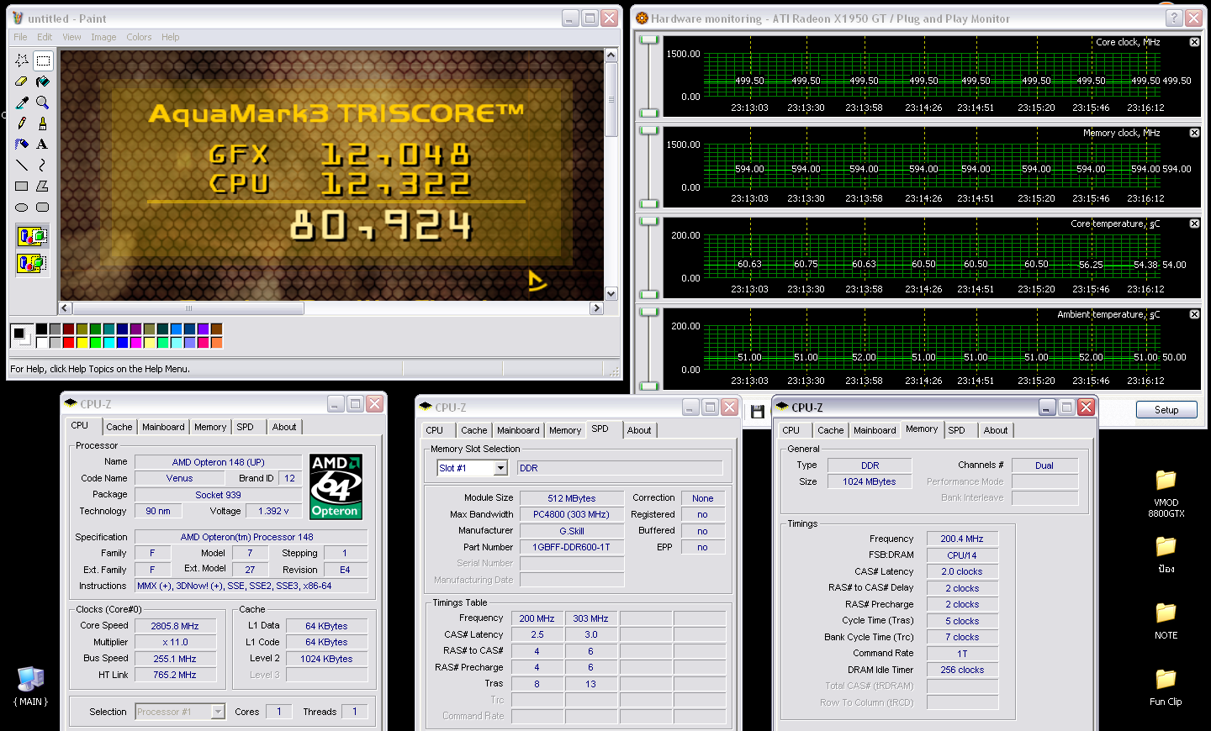1211x731 pixels.
Task: Click the Setup button in Hardware monitoring
Action: tap(1166, 410)
